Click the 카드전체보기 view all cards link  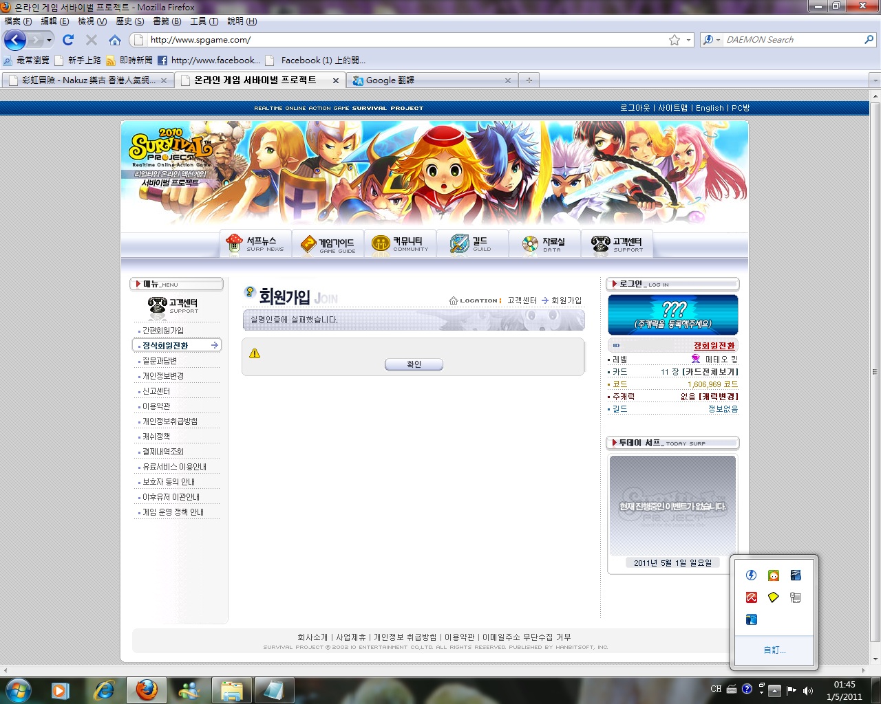[x=710, y=372]
